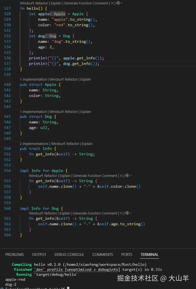This screenshot has width=196, height=289.
Task: Click '1 implementation' above struct Apple
Action: (x=33, y=79)
